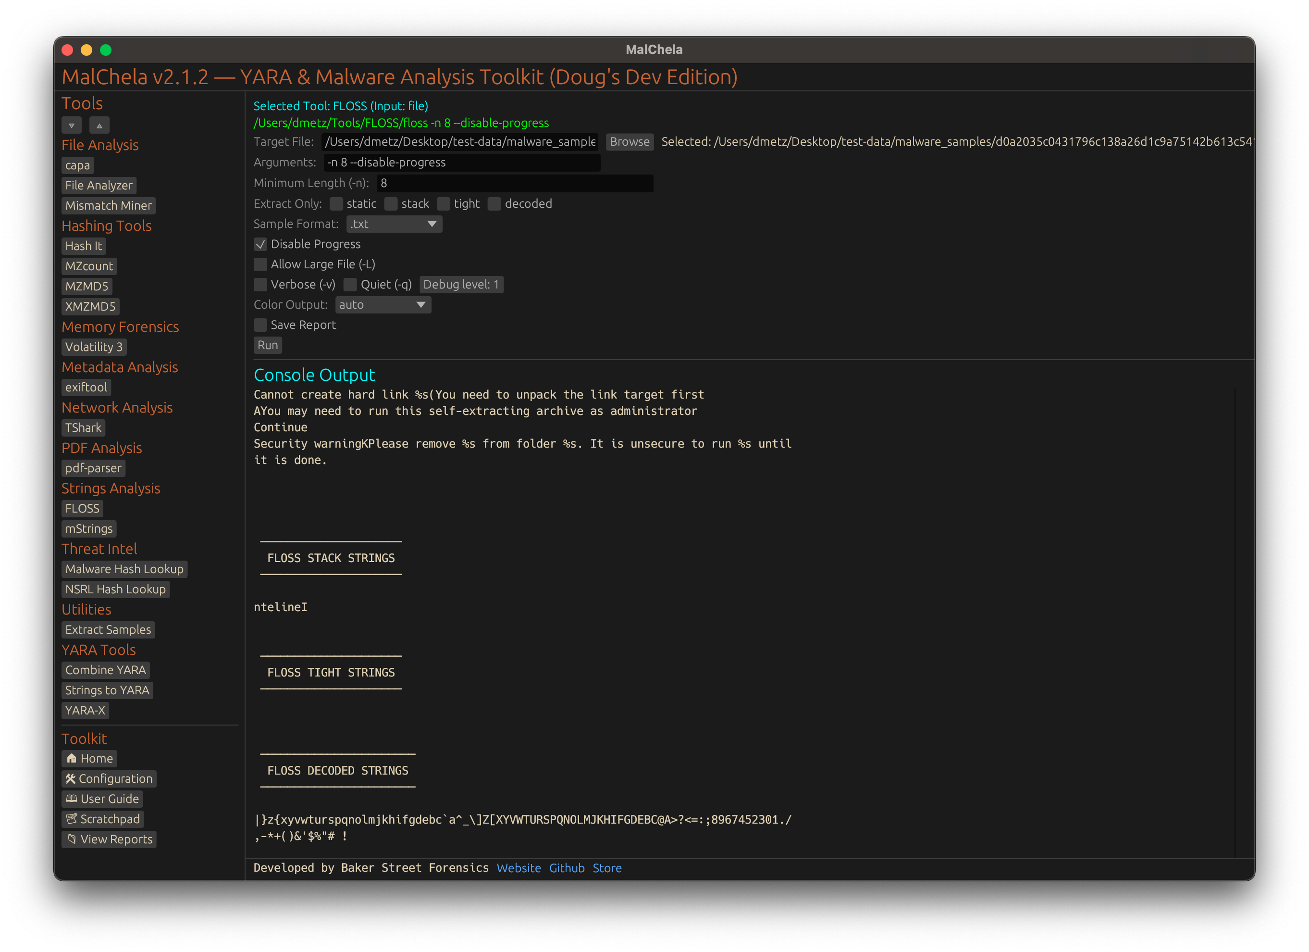Focus the Arguments input field
1309x952 pixels.
click(x=462, y=163)
